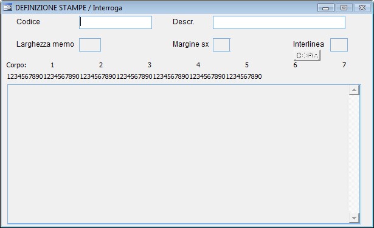Close the DEFINIZIONE STAMPE window

click(362, 8)
